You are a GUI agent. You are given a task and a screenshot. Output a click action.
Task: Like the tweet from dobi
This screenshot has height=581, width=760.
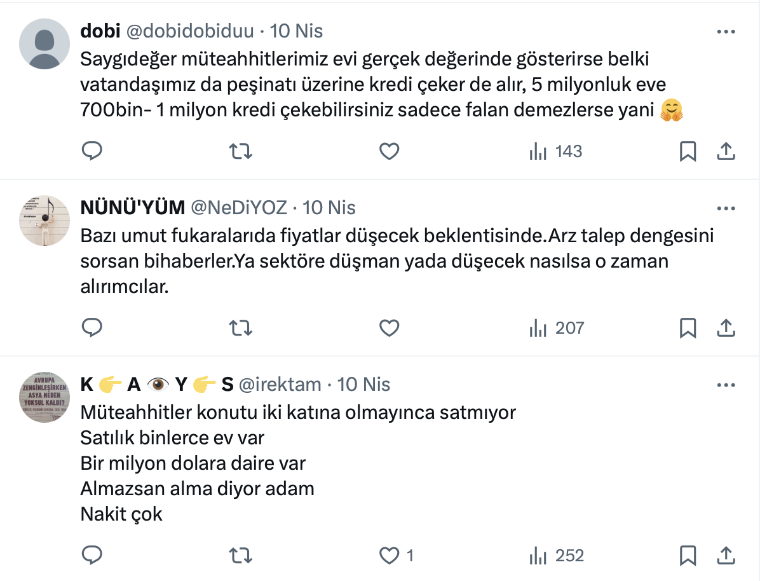click(x=389, y=151)
